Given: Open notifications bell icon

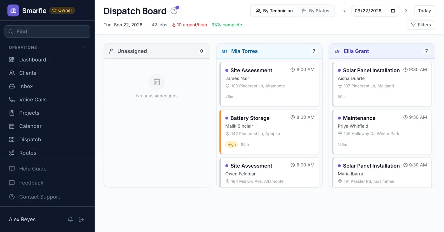Looking at the screenshot, I should point(70,219).
